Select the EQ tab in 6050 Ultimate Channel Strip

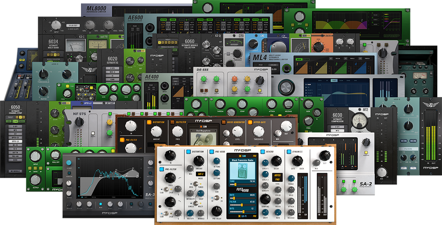click(x=9, y=121)
